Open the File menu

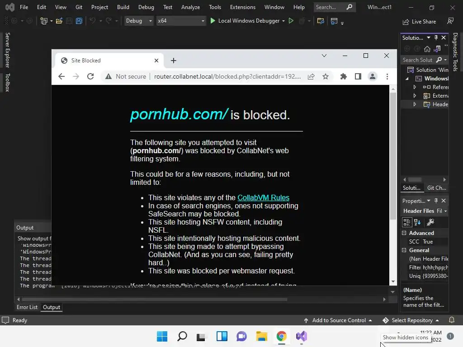tap(24, 7)
